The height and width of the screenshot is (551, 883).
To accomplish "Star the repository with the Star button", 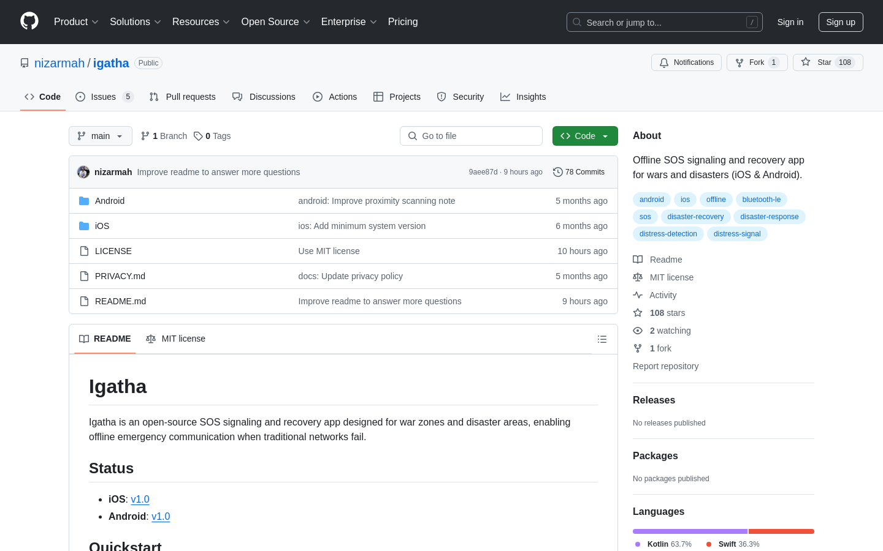I will tap(828, 62).
